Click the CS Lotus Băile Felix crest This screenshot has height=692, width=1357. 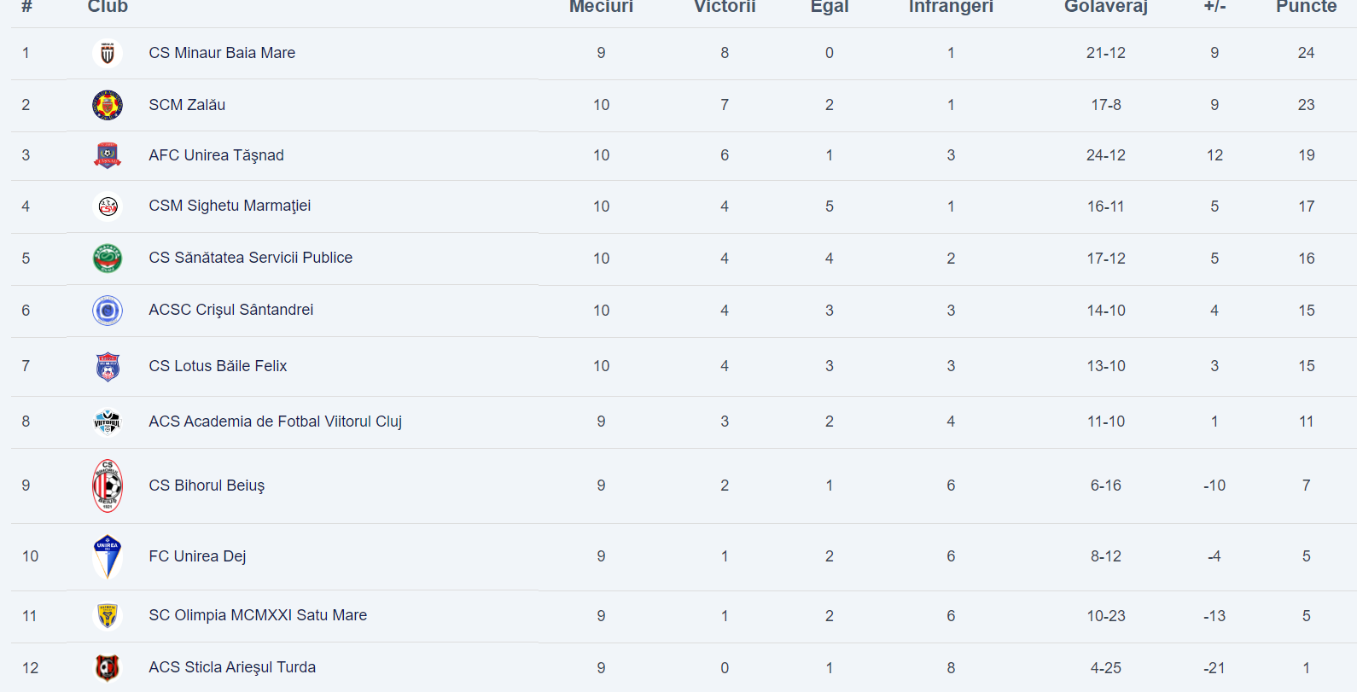click(x=108, y=366)
